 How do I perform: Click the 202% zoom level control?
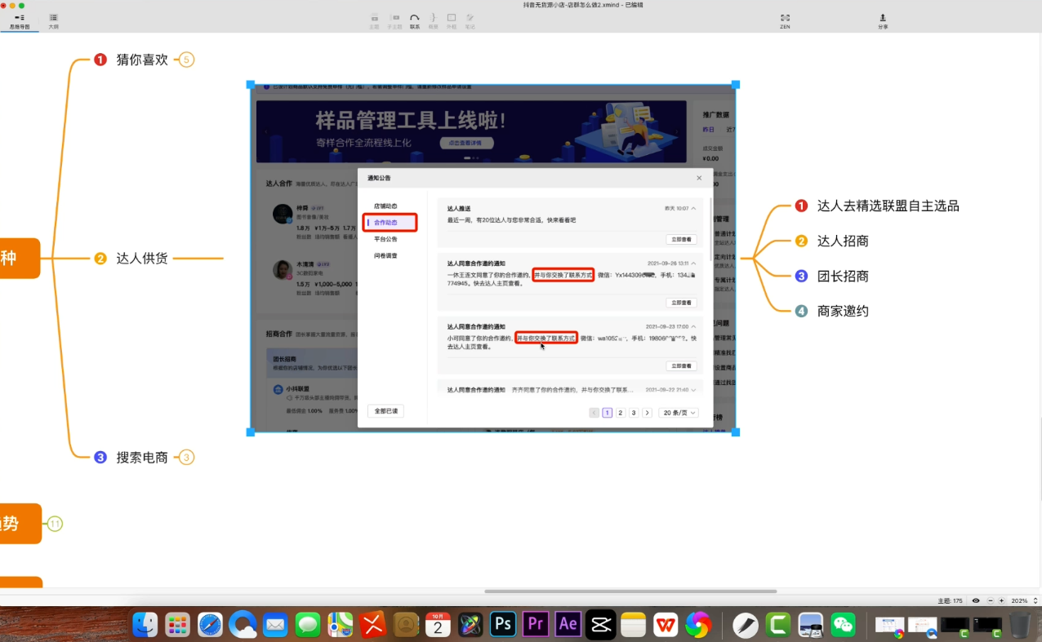pos(1019,600)
